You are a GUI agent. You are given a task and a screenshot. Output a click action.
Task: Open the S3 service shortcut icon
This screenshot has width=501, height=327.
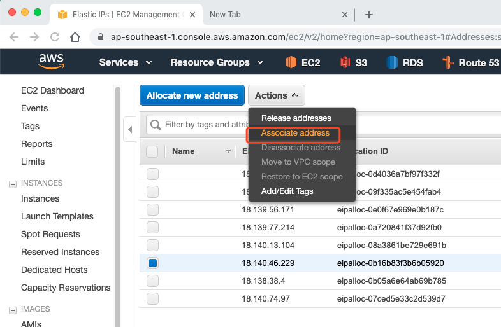(345, 62)
